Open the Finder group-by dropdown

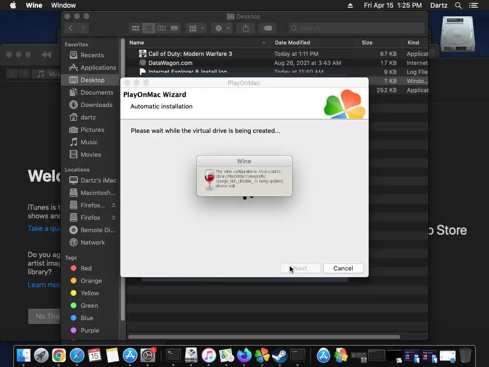point(196,28)
